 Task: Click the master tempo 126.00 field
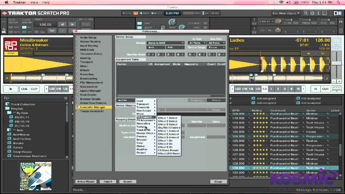[45, 25]
